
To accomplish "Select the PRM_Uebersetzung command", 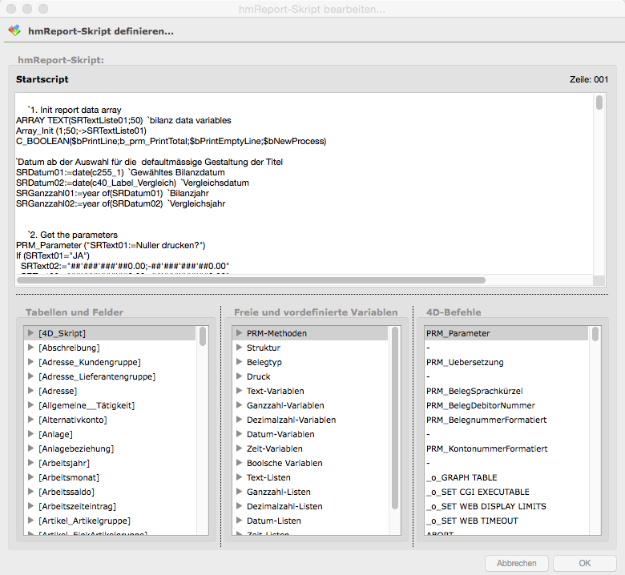I will 465,362.
